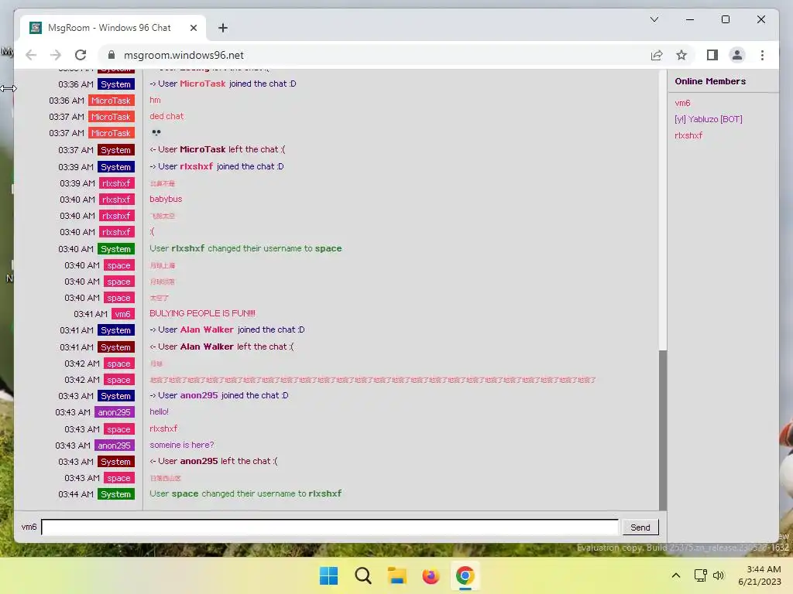Click the ':(' message from rlxshxf

(x=152, y=232)
